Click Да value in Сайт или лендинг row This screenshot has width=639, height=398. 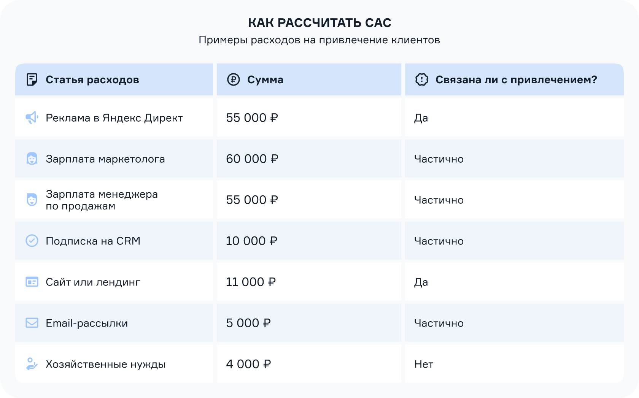421,282
